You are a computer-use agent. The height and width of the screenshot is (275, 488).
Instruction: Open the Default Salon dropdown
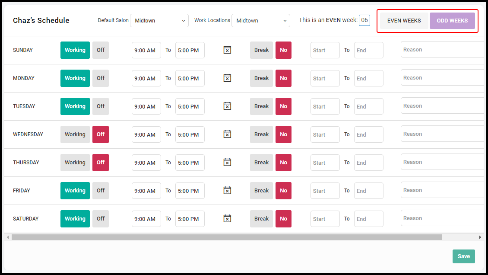[159, 21]
